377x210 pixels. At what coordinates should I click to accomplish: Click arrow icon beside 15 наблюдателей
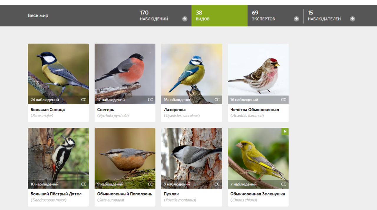(352, 19)
